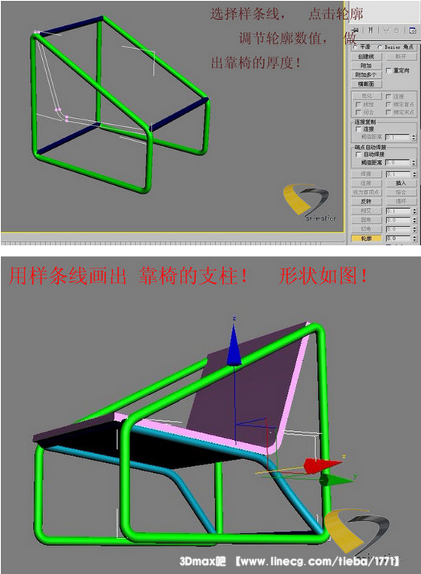This screenshot has width=421, height=574.
Task: Click the 设为首顶点 button
Action: click(367, 192)
